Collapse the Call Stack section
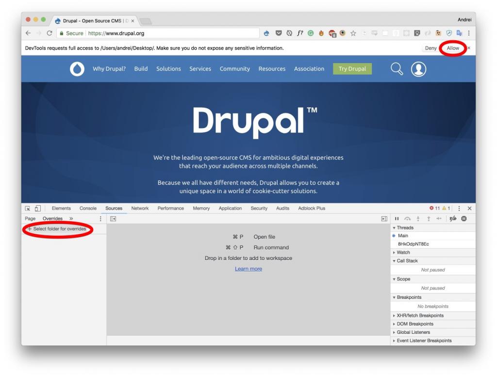 click(x=394, y=261)
